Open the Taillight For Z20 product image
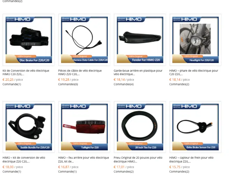This screenshot has height=174, width=240. click(84, 127)
